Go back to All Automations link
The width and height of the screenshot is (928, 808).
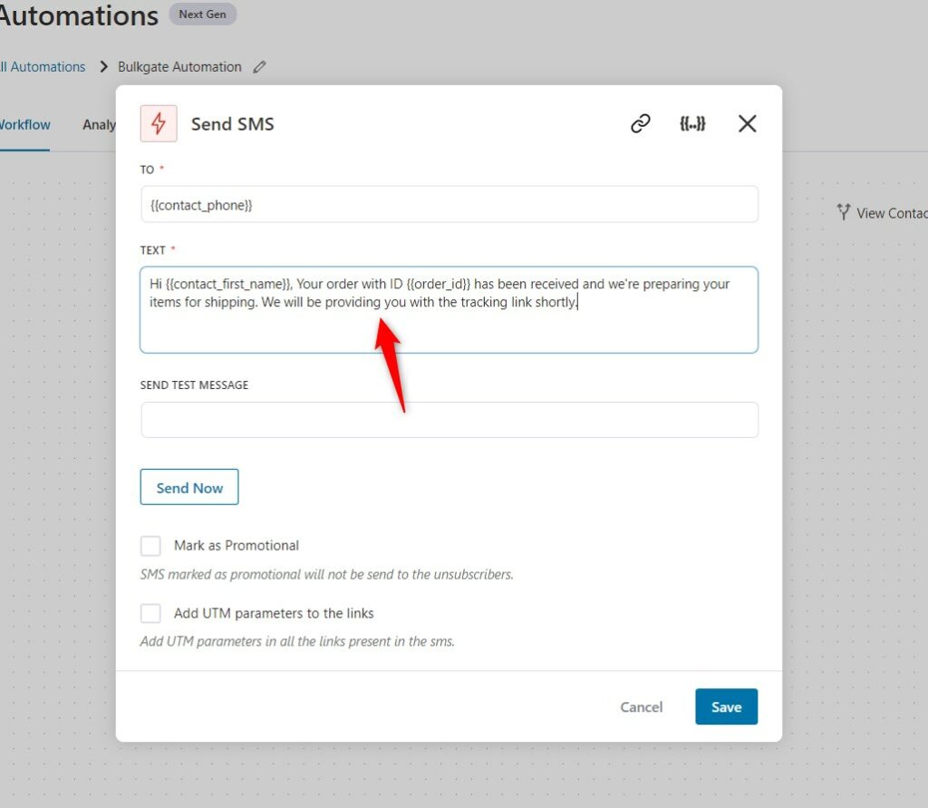click(x=43, y=67)
